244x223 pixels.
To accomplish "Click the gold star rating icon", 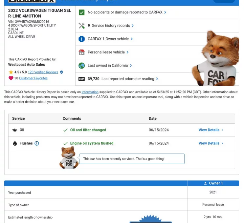I will (11, 72).
